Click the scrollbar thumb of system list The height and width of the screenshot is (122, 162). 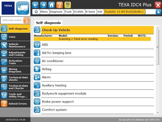pos(158,47)
